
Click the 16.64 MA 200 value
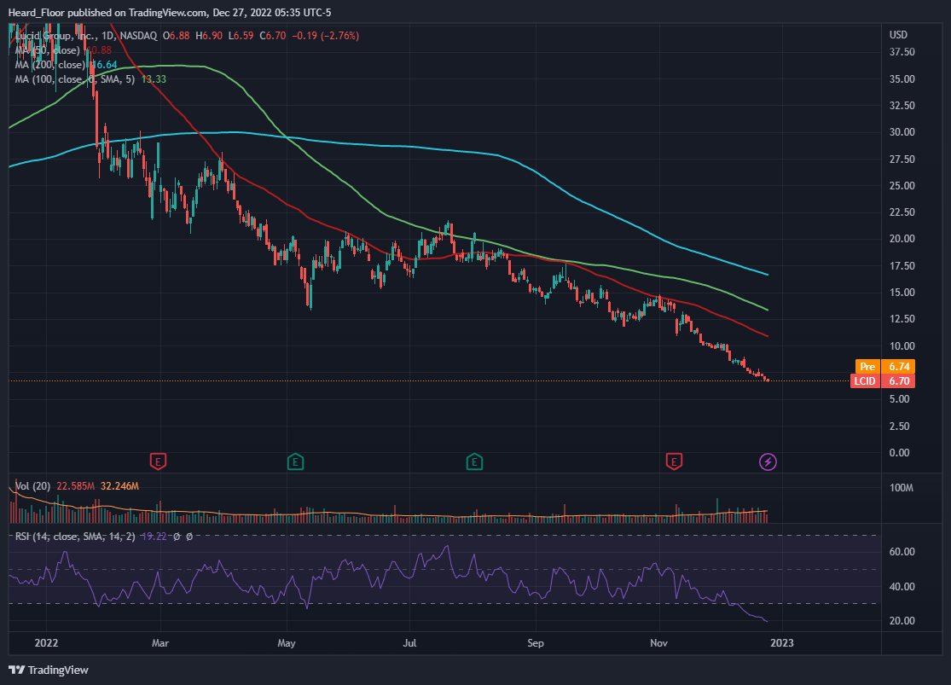coord(104,65)
